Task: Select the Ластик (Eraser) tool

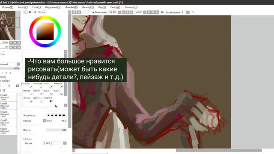Action: tap(38, 93)
